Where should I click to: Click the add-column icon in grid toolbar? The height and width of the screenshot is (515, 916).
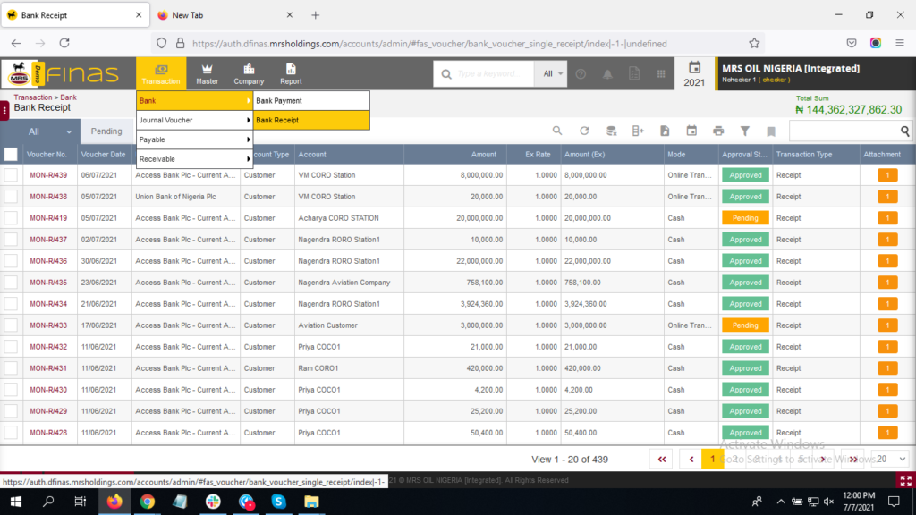638,131
